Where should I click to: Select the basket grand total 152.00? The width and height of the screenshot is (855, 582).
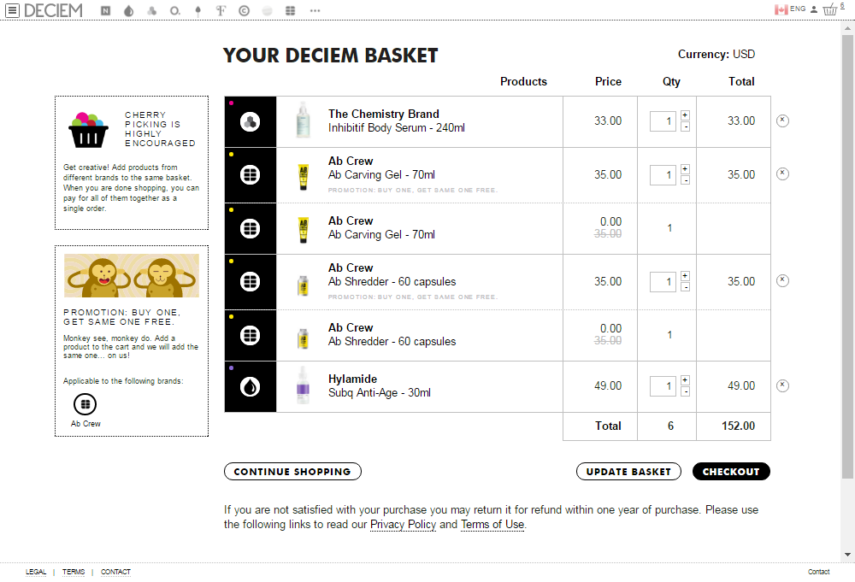coord(739,426)
